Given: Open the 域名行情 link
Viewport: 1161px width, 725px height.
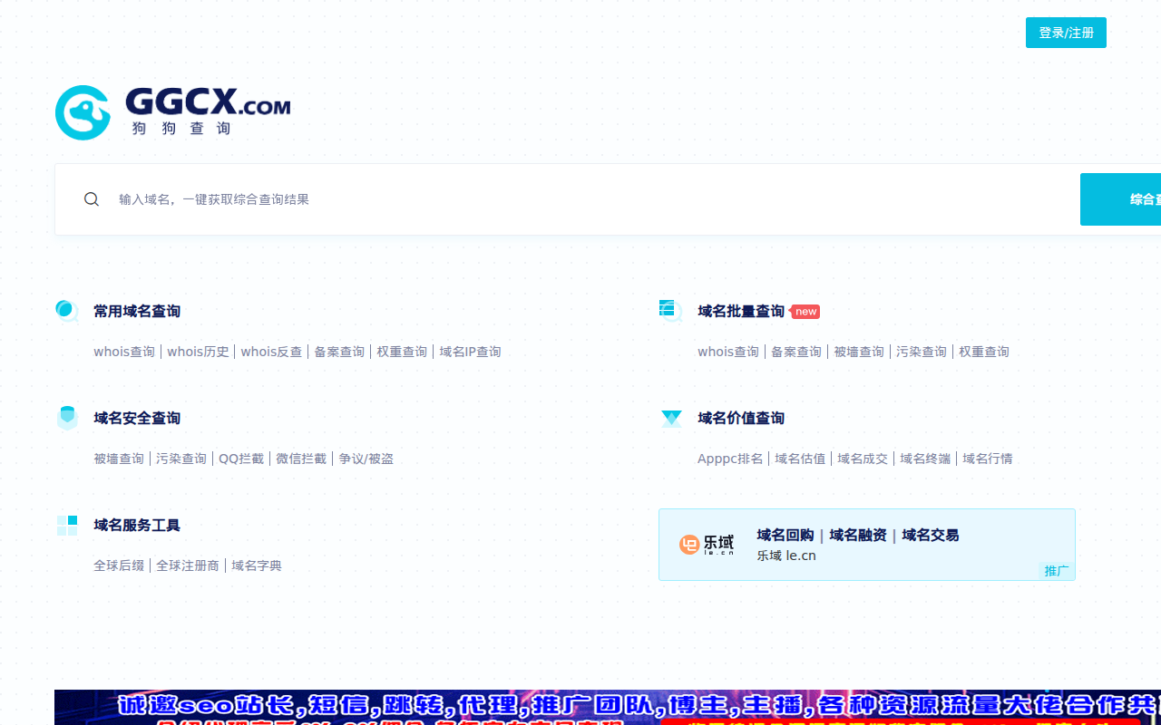Looking at the screenshot, I should click(988, 459).
